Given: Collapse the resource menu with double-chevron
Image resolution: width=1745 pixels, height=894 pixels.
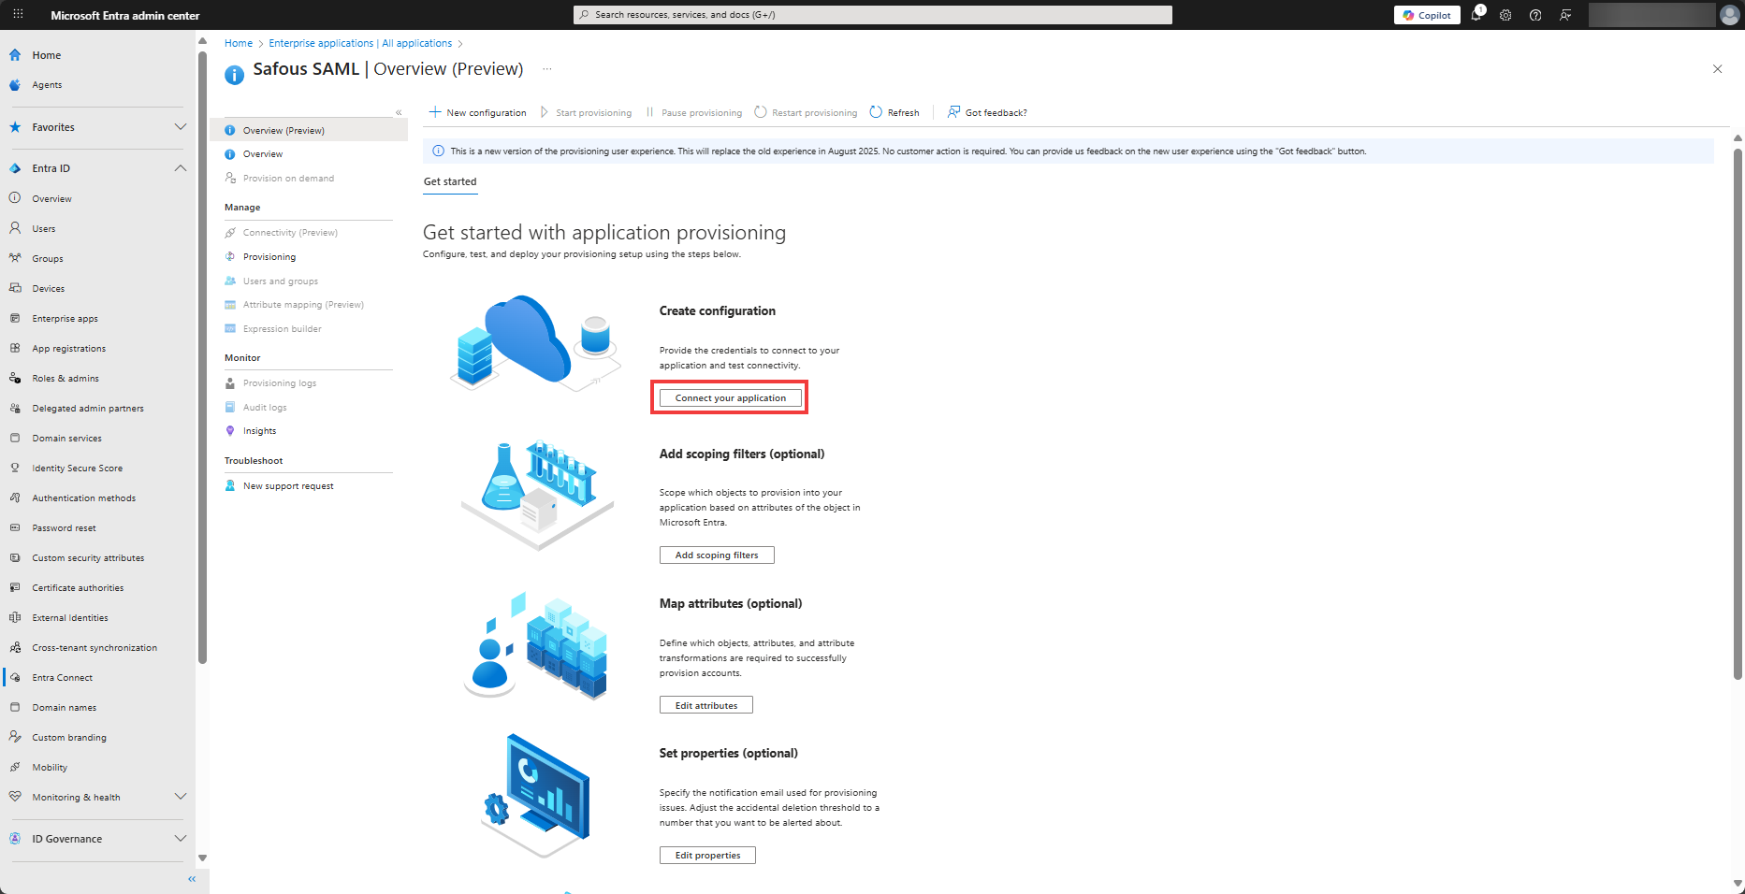Looking at the screenshot, I should coord(399,112).
